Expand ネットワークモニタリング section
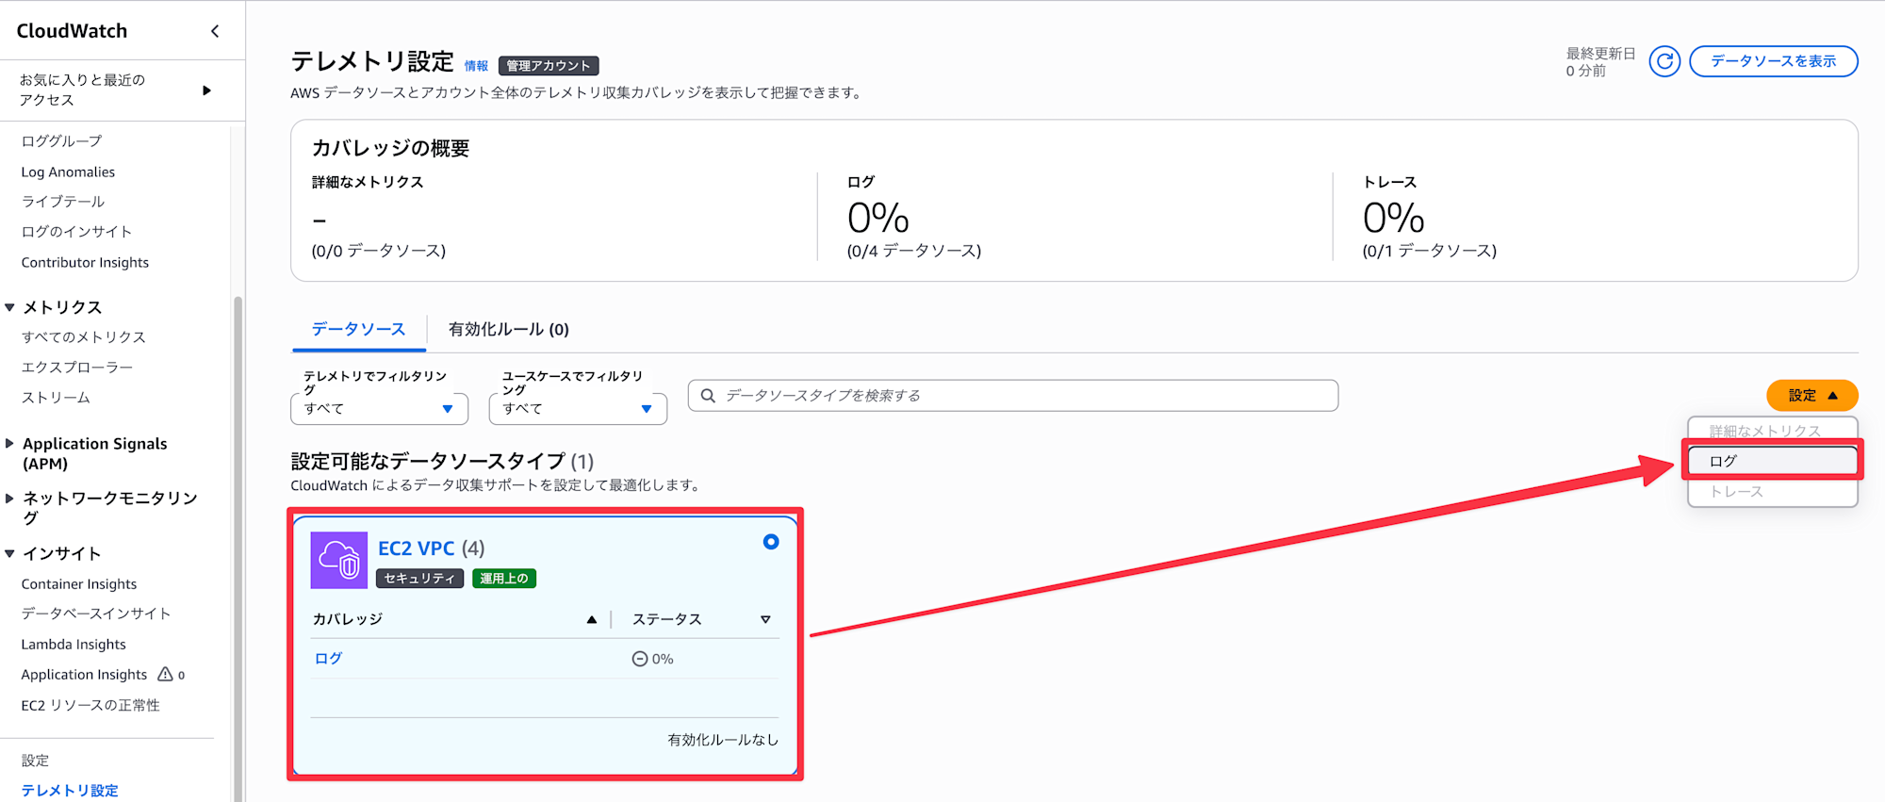Image resolution: width=1885 pixels, height=802 pixels. (10, 498)
